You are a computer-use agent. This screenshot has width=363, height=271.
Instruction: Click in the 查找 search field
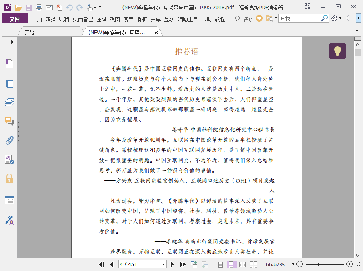[300, 18]
